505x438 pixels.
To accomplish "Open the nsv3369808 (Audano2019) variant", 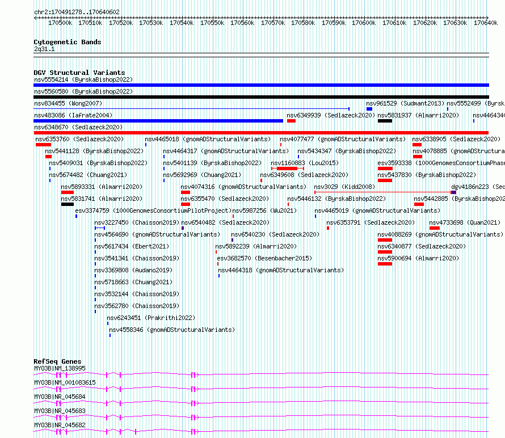I will coord(133,270).
